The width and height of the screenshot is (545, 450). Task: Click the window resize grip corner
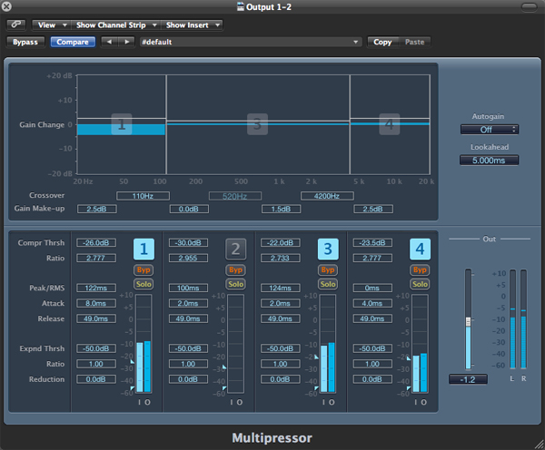click(540, 445)
